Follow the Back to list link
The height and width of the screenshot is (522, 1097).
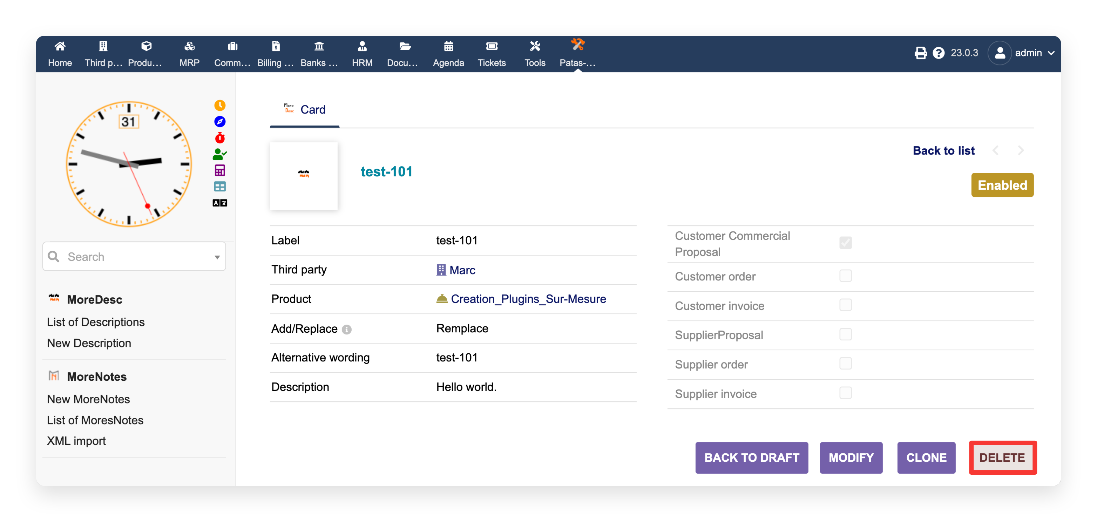click(x=944, y=151)
